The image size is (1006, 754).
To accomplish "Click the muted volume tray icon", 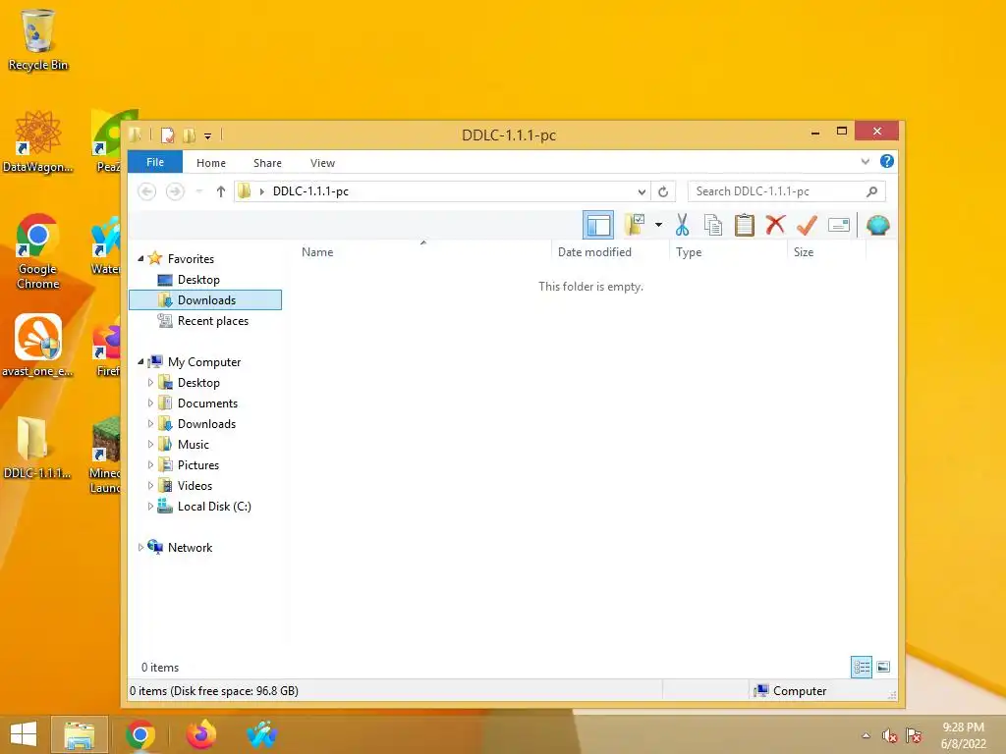I will pyautogui.click(x=889, y=735).
